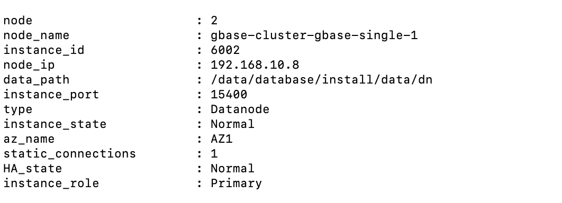Viewport: 562px width, 203px height.
Task: Click the static_connections label
Action: click(69, 154)
